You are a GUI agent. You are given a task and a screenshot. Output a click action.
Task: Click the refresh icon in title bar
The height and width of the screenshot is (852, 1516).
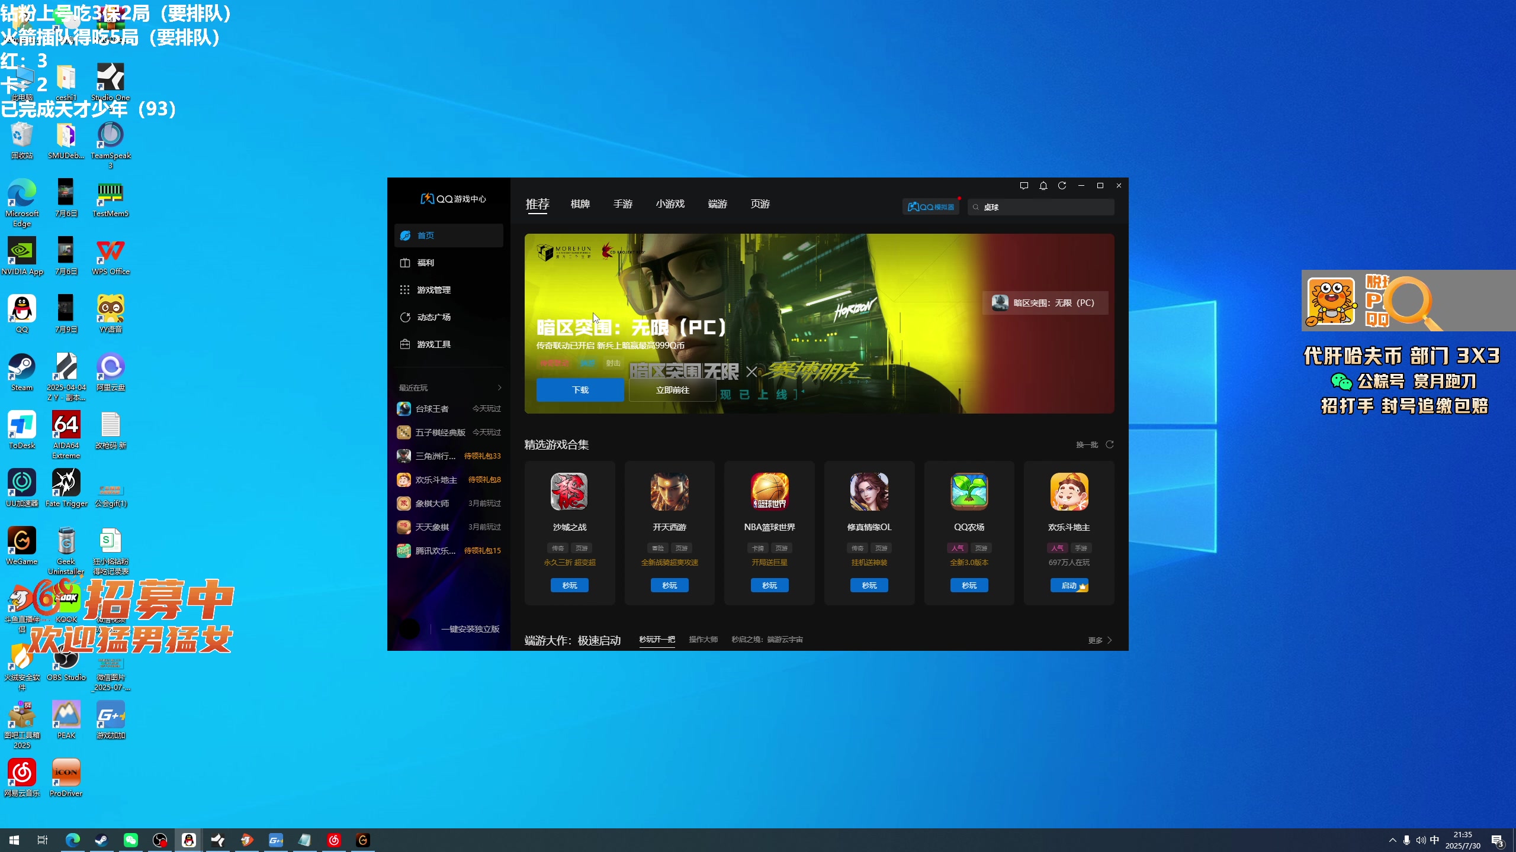point(1062,186)
